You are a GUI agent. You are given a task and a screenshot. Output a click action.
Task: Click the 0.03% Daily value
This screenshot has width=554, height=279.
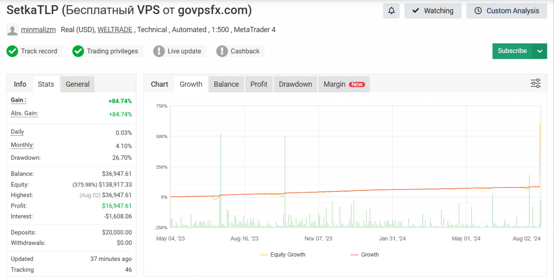coord(124,133)
